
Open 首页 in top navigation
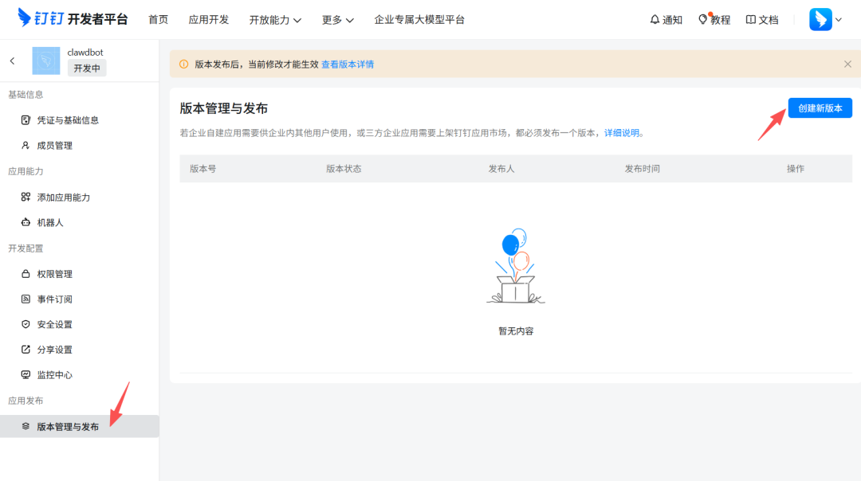pyautogui.click(x=158, y=20)
